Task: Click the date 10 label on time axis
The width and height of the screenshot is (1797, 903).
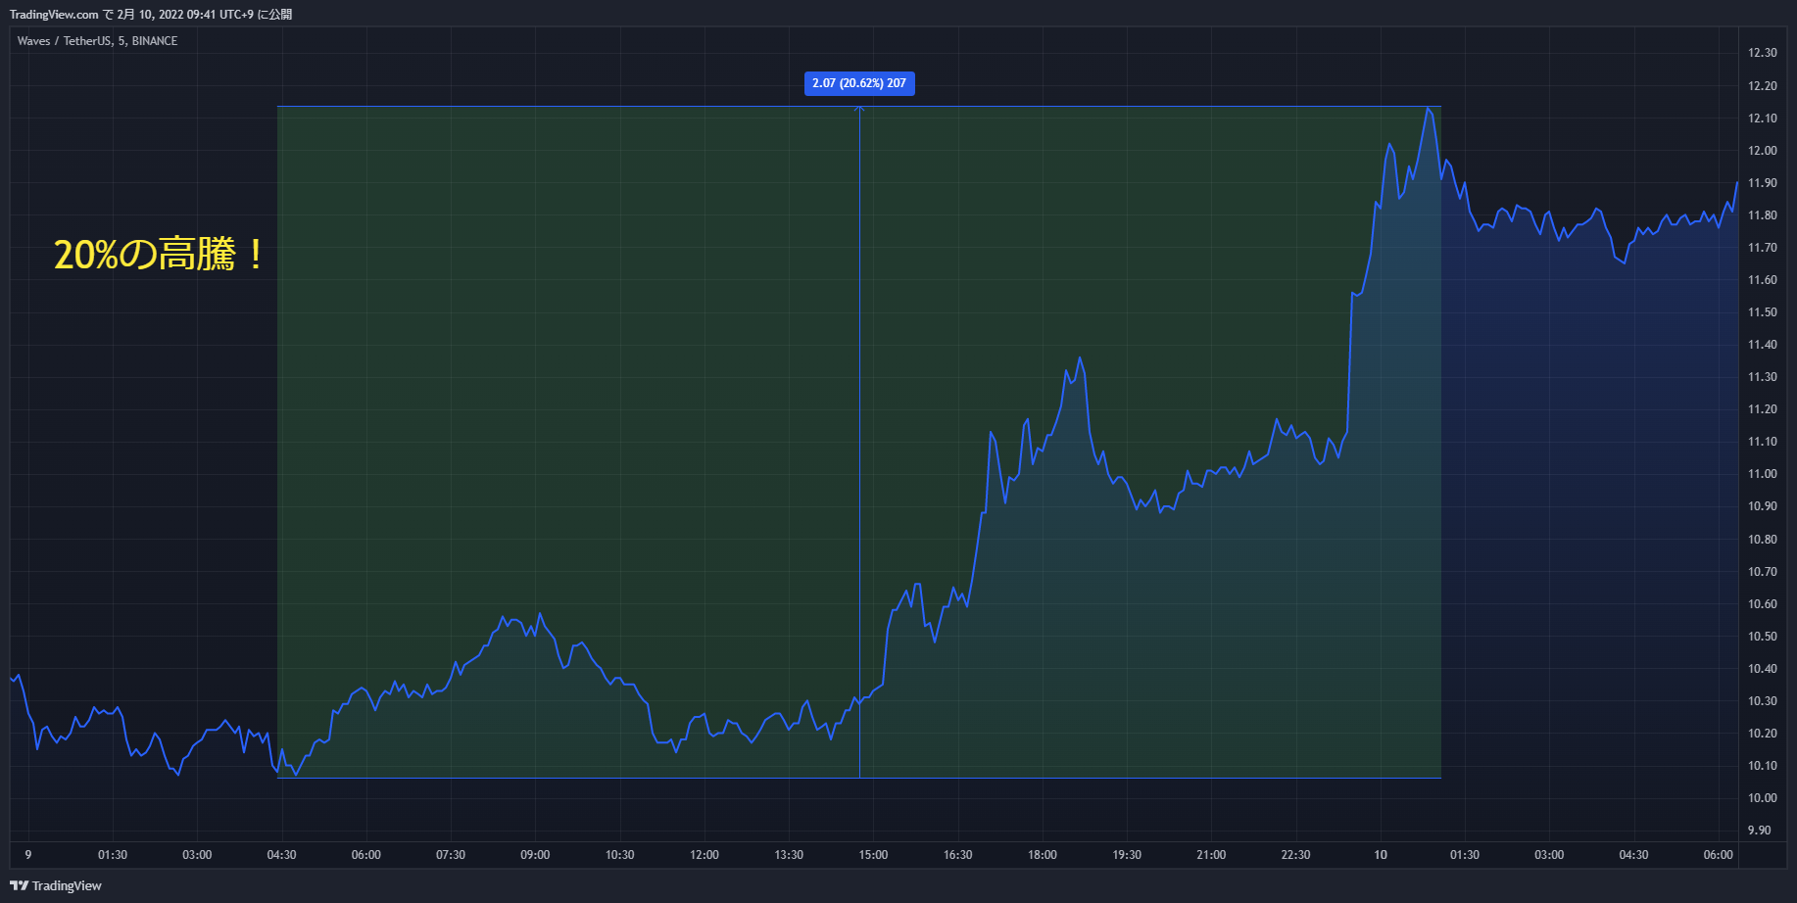Action: click(x=1381, y=855)
